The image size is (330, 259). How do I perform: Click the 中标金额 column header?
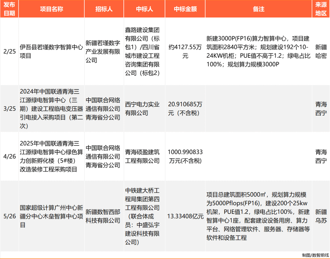185,9
